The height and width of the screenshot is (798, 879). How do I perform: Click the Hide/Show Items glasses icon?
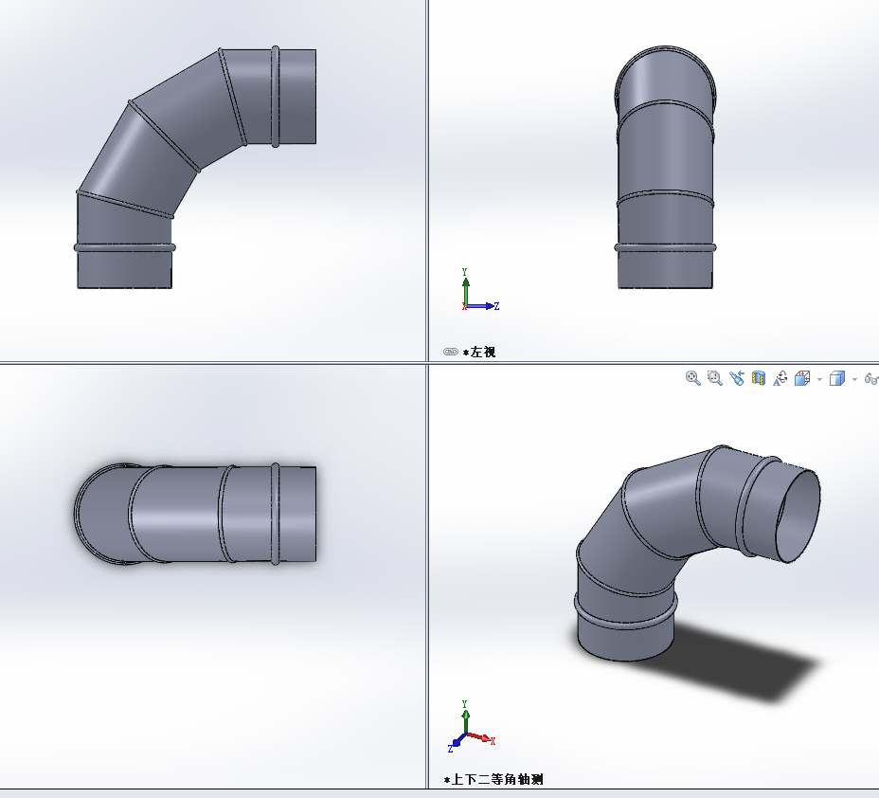coord(871,379)
